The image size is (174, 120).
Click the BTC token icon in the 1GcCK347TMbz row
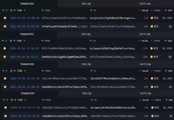152,78
